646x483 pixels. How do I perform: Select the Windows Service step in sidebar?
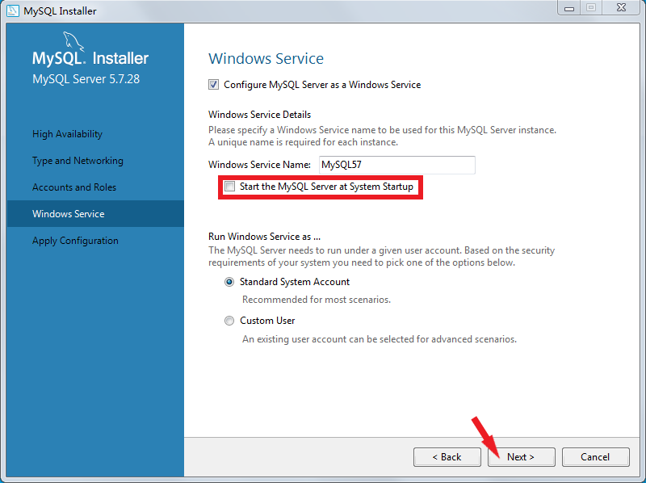click(x=95, y=213)
